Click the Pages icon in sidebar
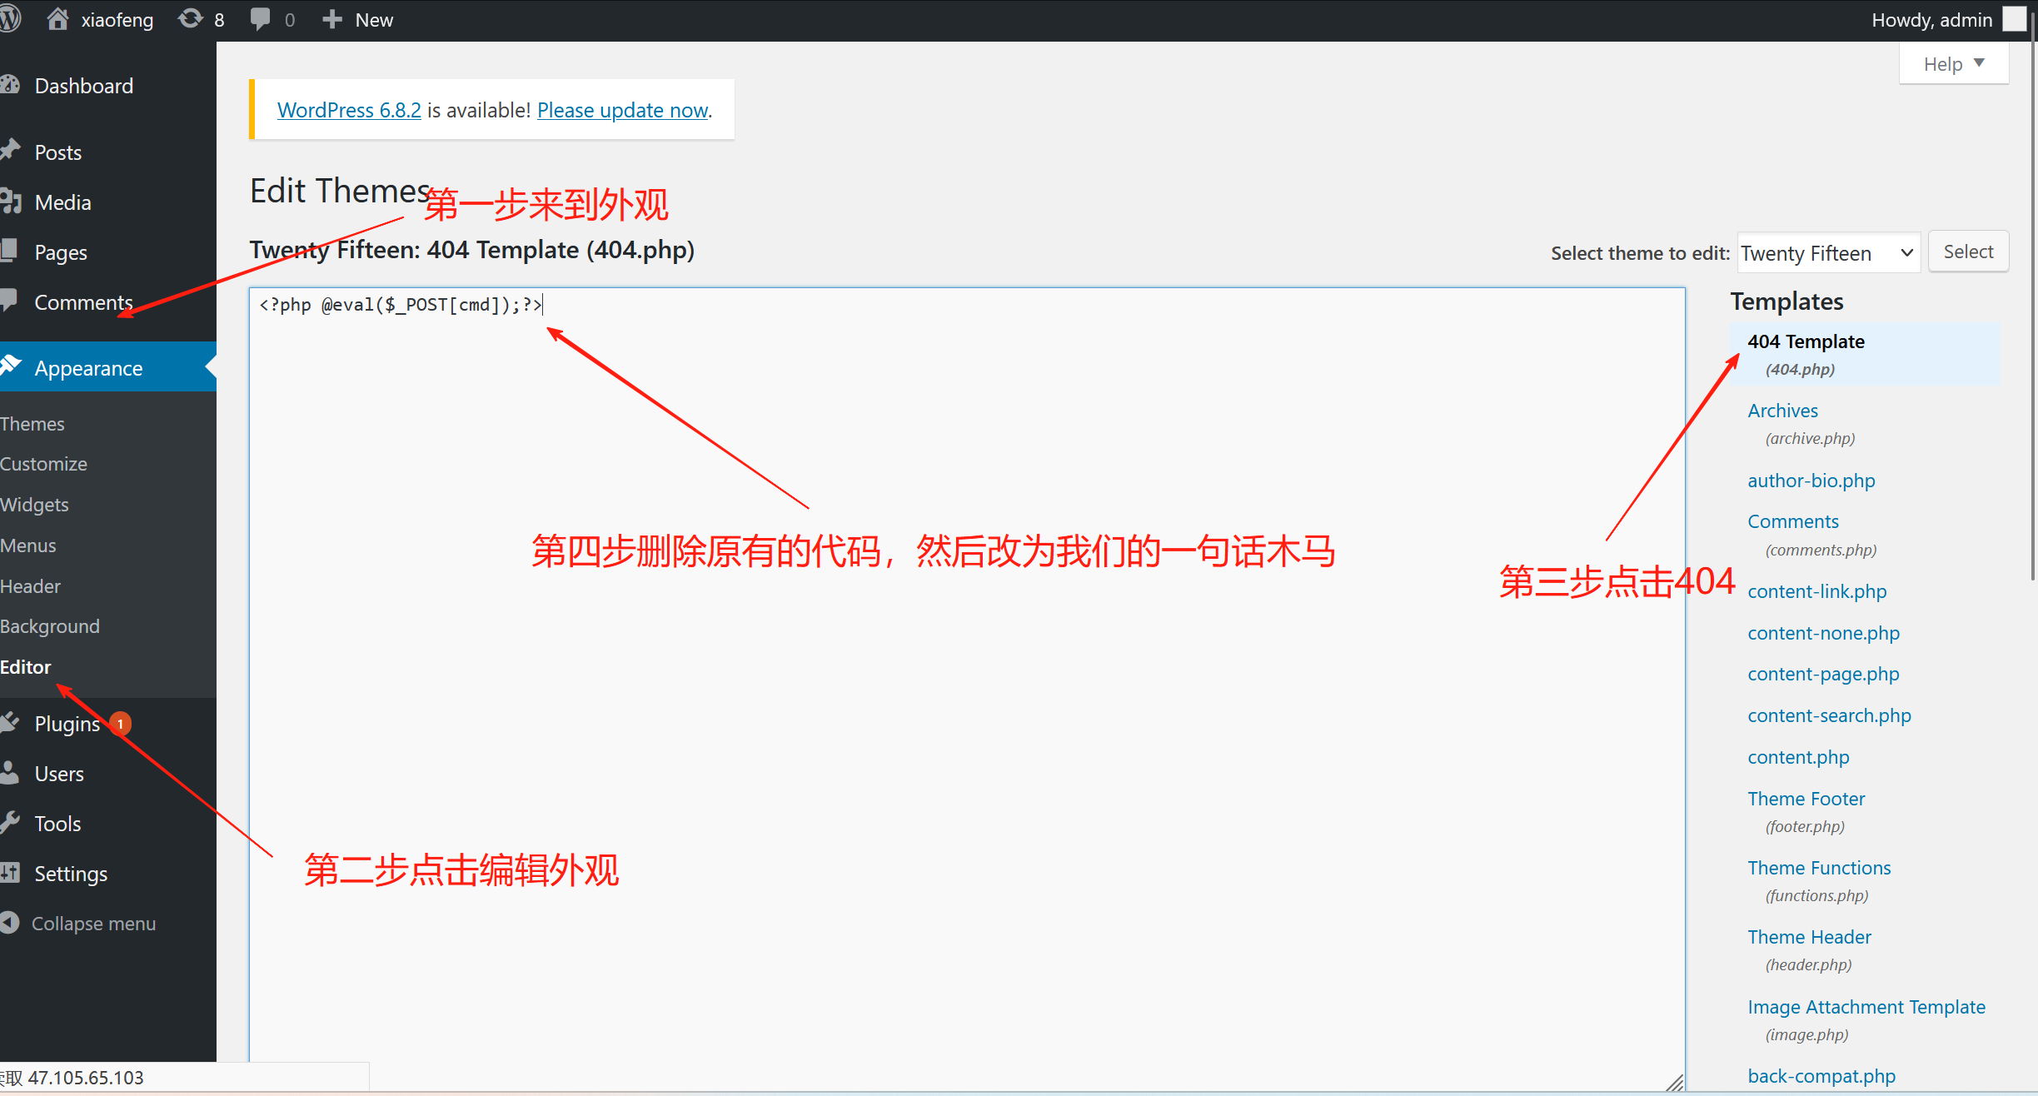The image size is (2038, 1096). [9, 251]
